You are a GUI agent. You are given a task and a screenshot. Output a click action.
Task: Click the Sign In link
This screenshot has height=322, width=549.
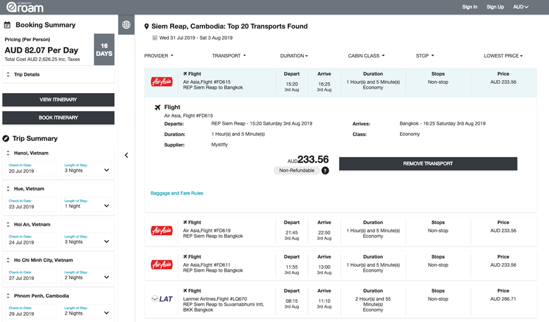click(x=470, y=7)
